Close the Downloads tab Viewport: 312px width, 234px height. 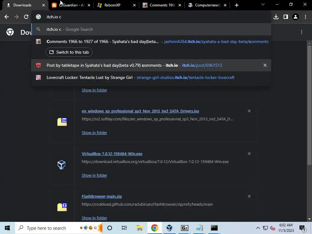pyautogui.click(x=44, y=5)
